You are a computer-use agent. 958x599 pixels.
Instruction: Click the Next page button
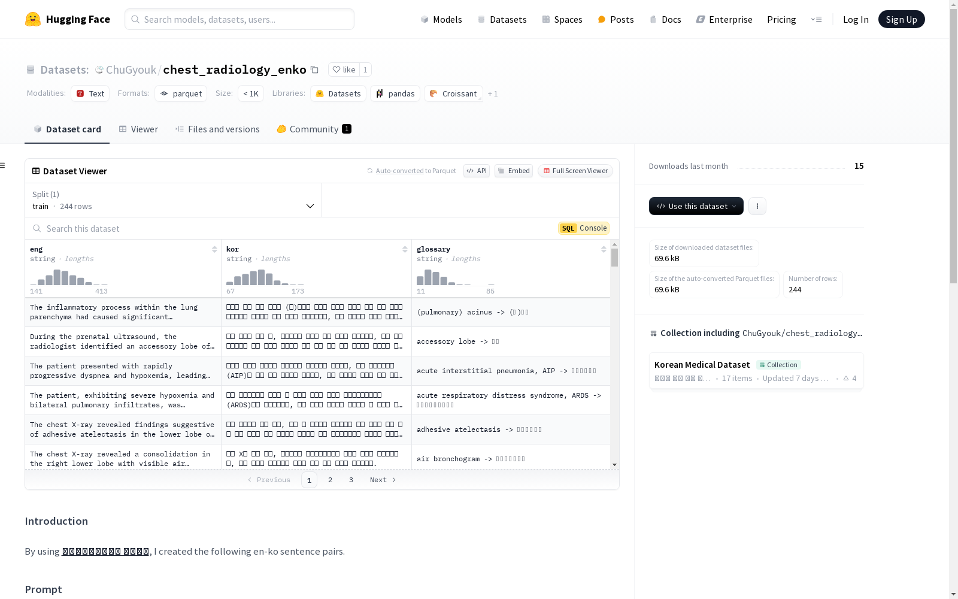pos(383,480)
